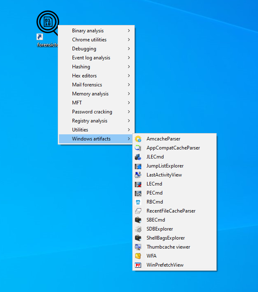Launch LastActivityView from the submenu

174,175
